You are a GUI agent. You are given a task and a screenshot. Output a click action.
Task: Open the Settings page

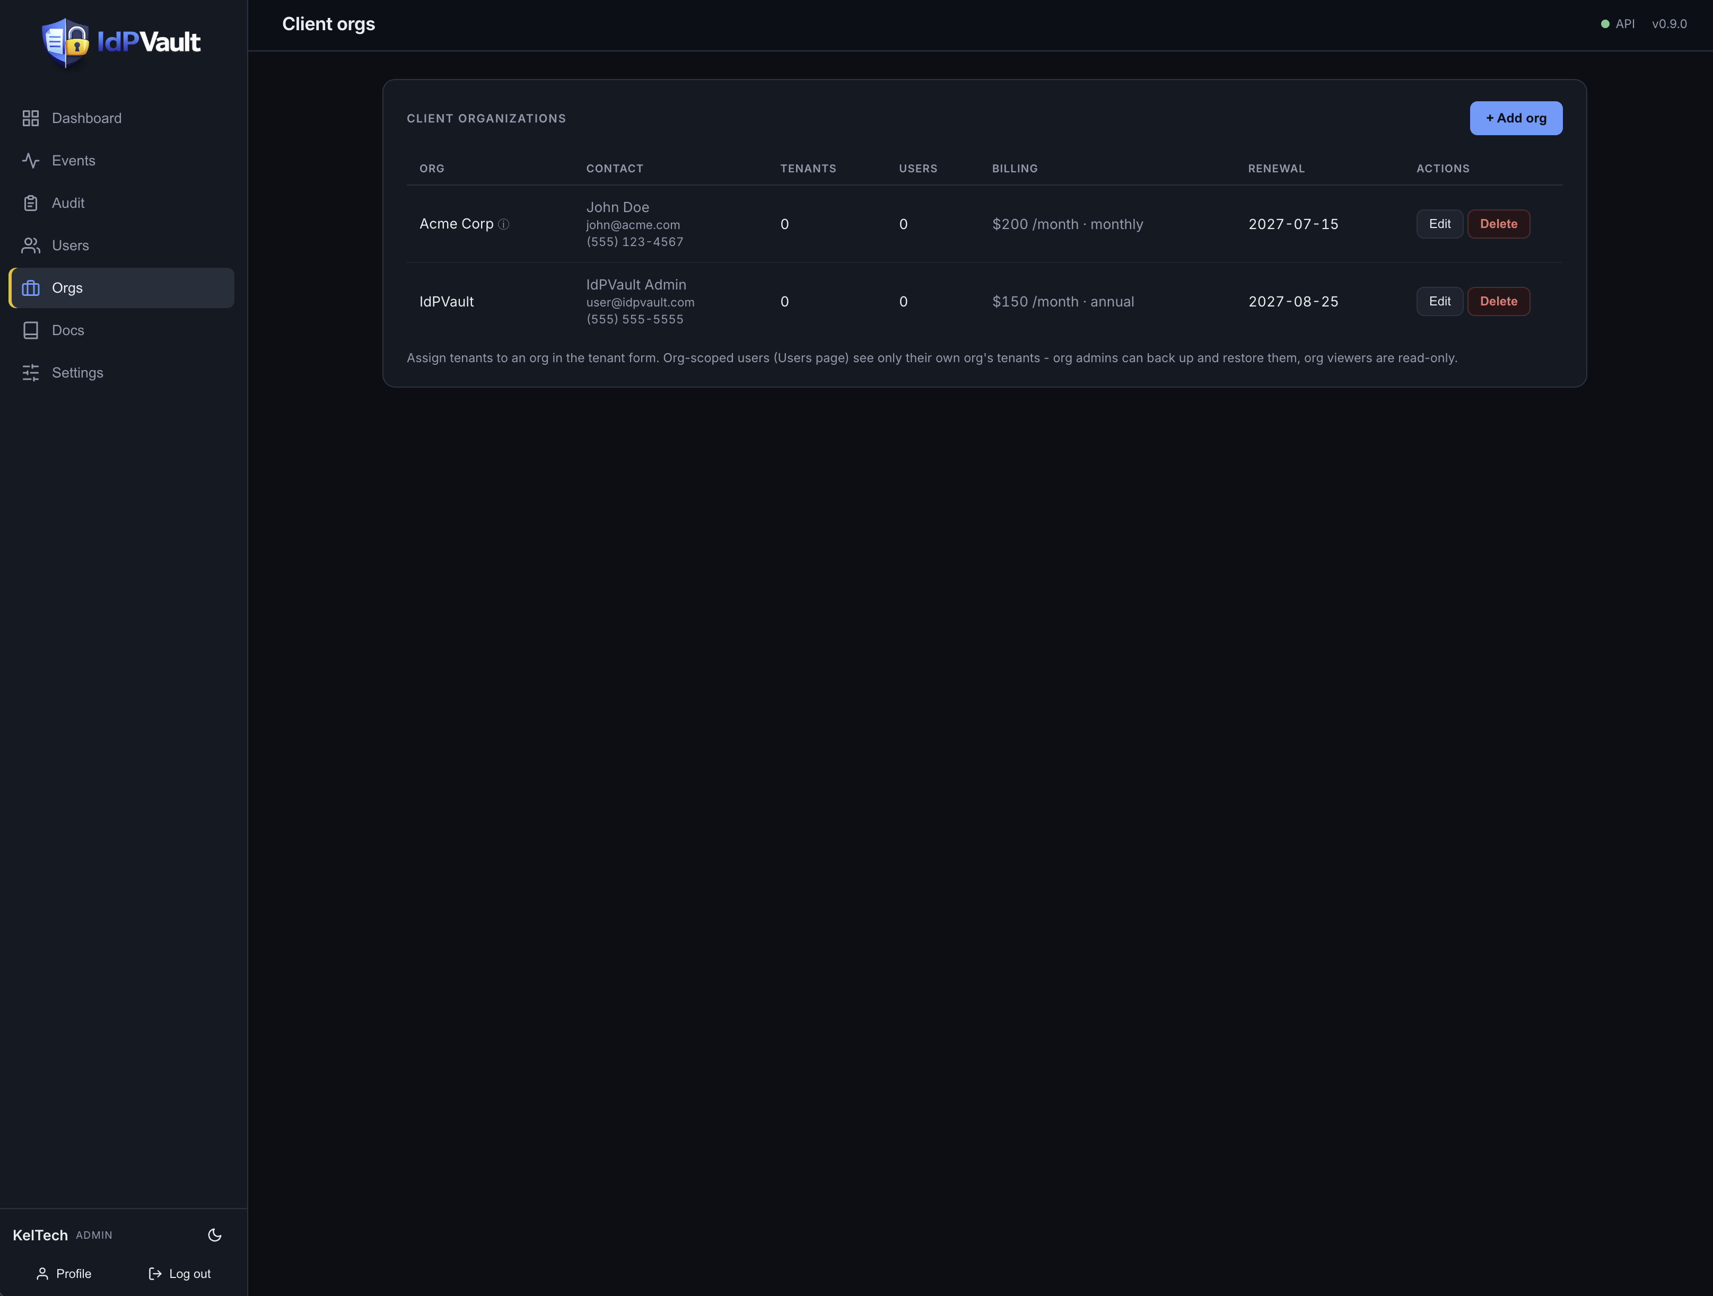[121, 372]
